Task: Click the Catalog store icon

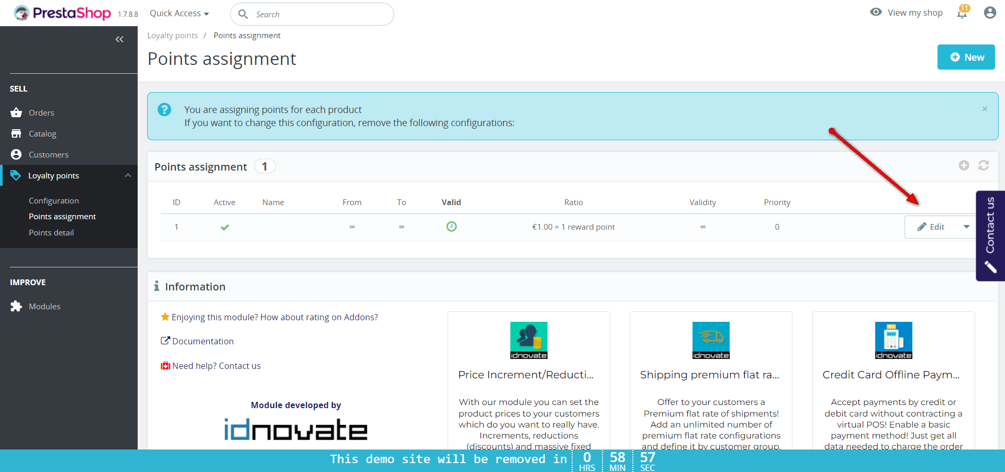Action: (x=16, y=133)
